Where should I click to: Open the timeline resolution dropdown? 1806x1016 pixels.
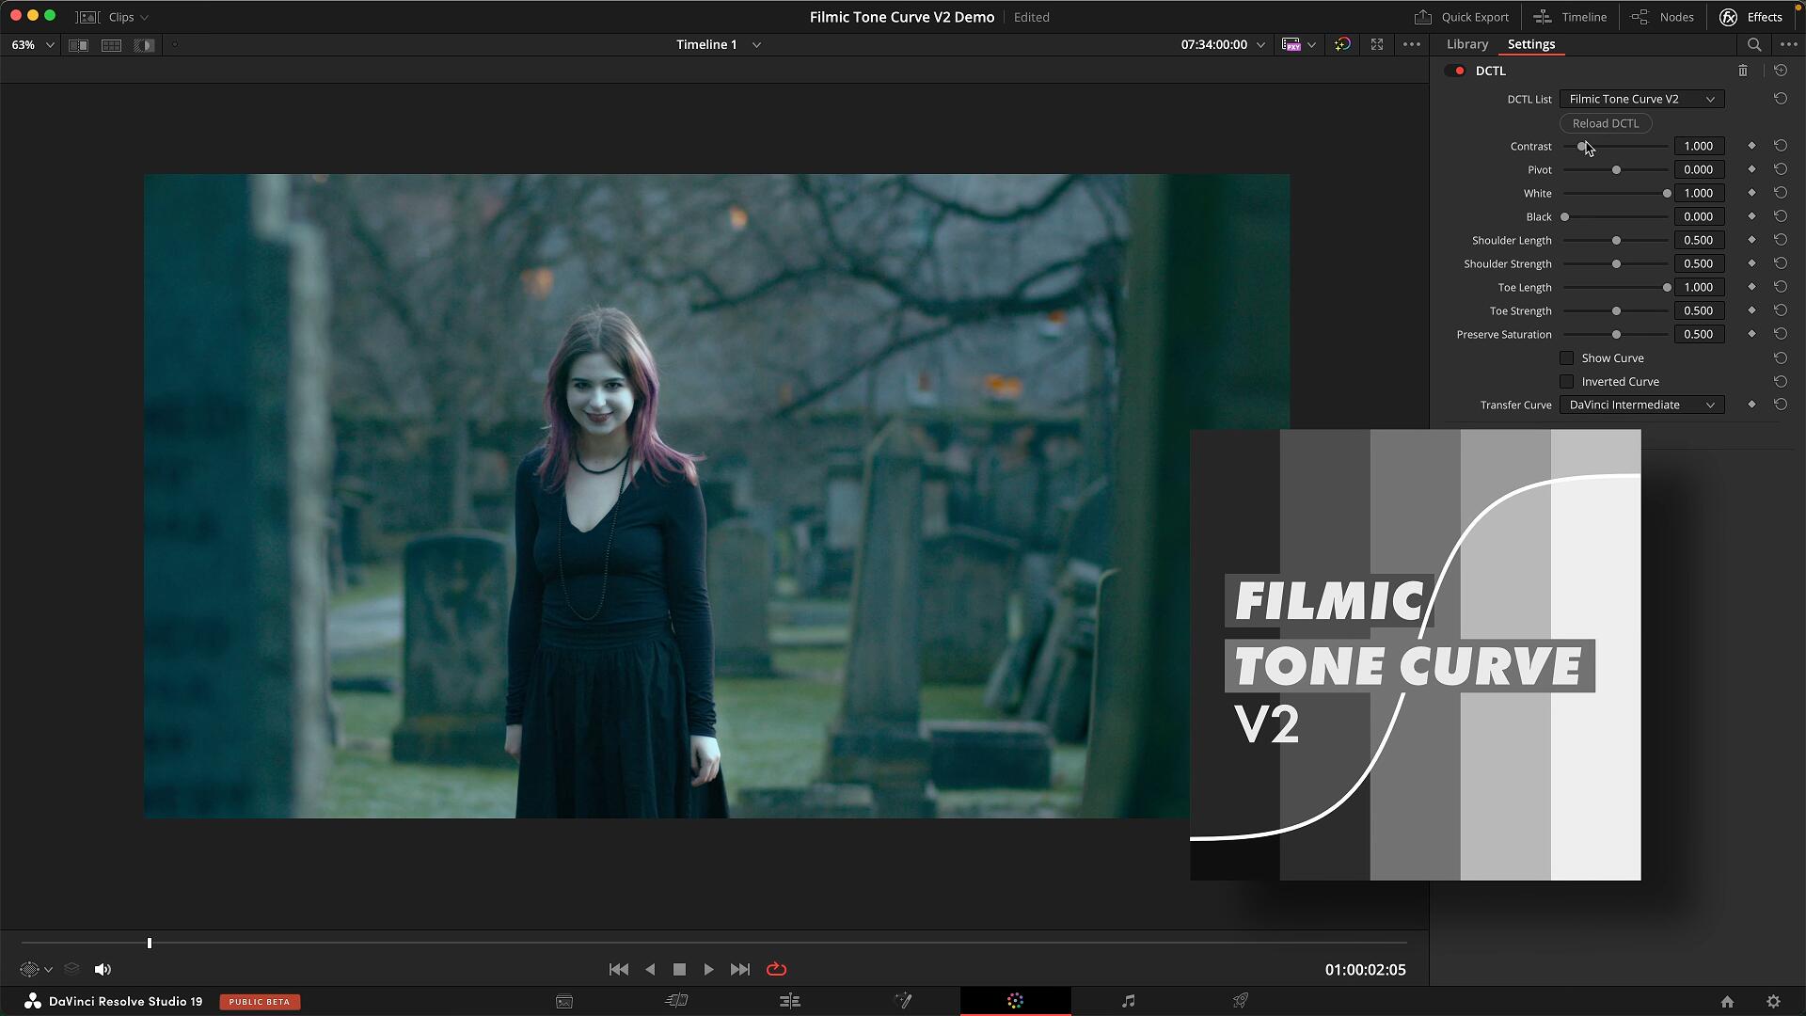coord(1313,44)
